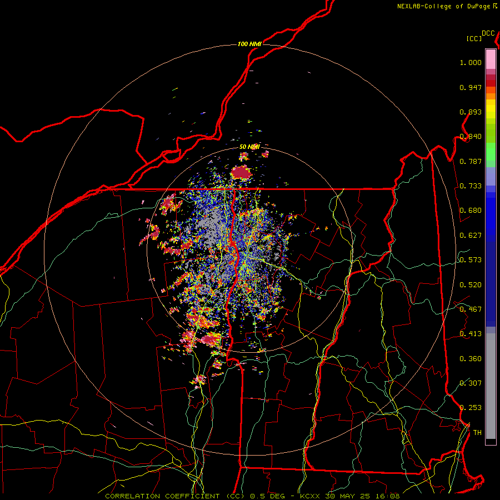Click the 100 NMI range ring label
The height and width of the screenshot is (500, 500).
249,44
